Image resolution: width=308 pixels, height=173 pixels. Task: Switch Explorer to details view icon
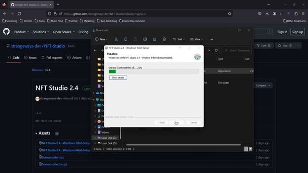tap(246, 149)
